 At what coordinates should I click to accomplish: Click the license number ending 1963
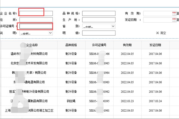[99, 82]
